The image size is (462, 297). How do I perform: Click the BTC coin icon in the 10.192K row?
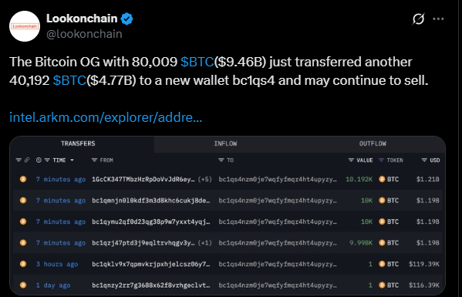click(382, 179)
